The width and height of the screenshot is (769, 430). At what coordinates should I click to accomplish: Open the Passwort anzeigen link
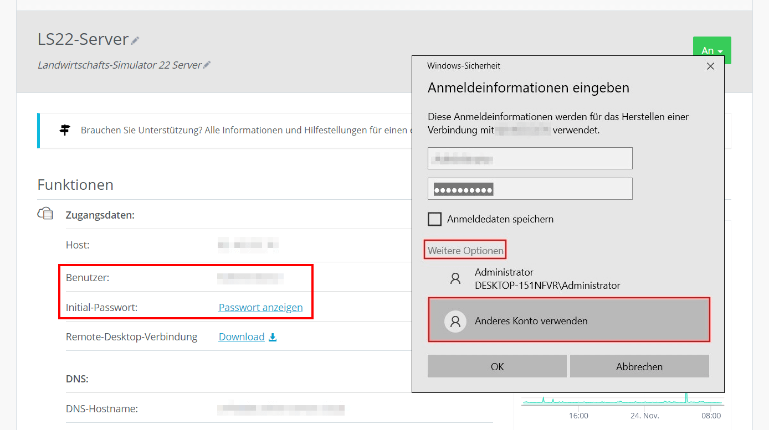point(260,307)
